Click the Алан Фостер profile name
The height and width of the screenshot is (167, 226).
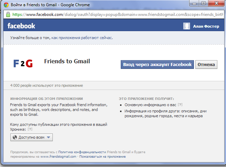click(x=206, y=26)
